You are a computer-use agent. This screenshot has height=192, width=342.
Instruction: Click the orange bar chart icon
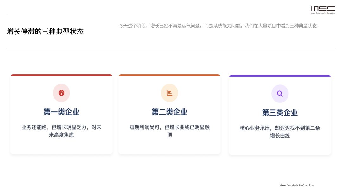(x=169, y=93)
